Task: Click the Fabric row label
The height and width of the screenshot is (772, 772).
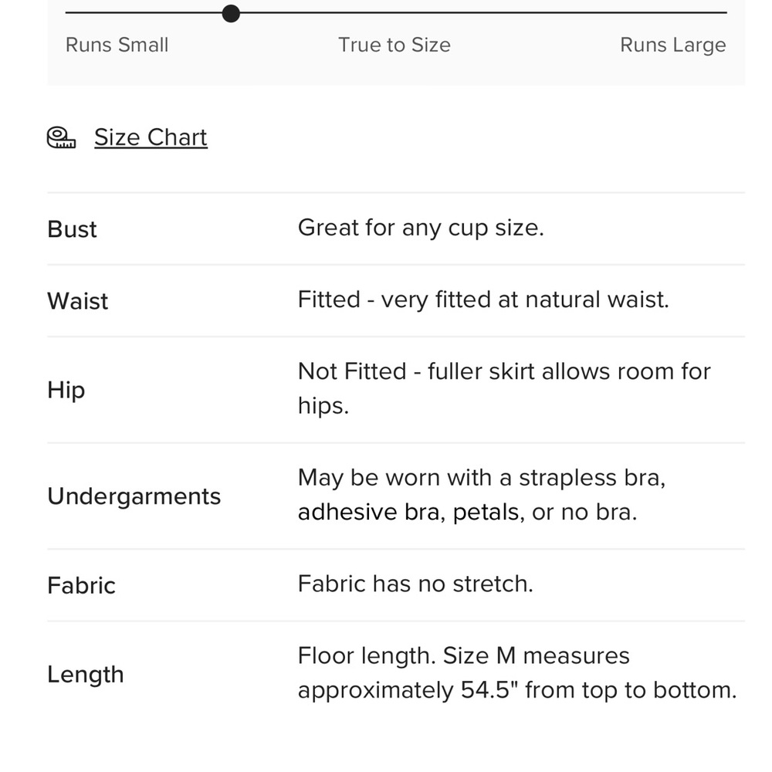Action: point(81,586)
